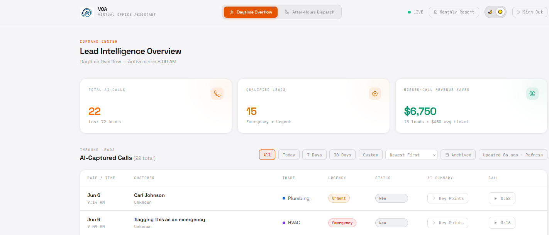Select the Daytime Overflow mode tab
Viewport: 549px width, 235px height.
(251, 12)
